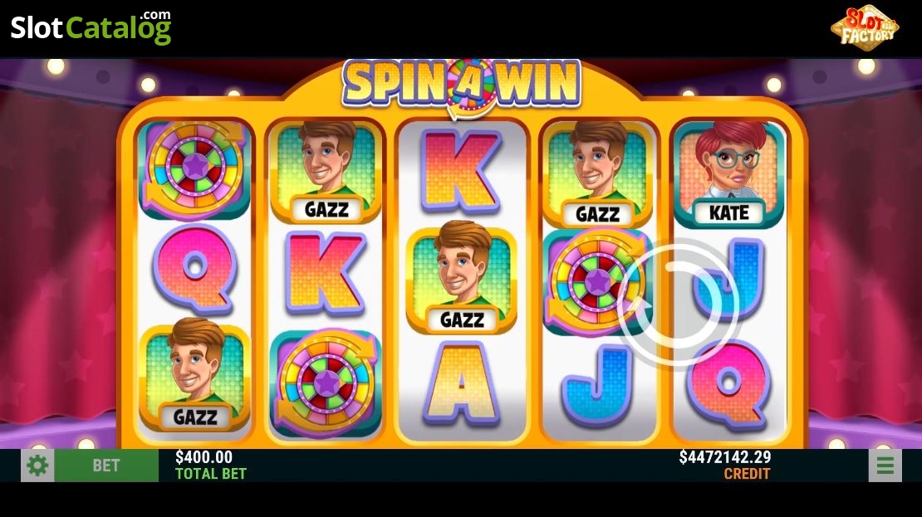Click the credit balance display
Screen dimensions: 922x517
[x=725, y=465]
